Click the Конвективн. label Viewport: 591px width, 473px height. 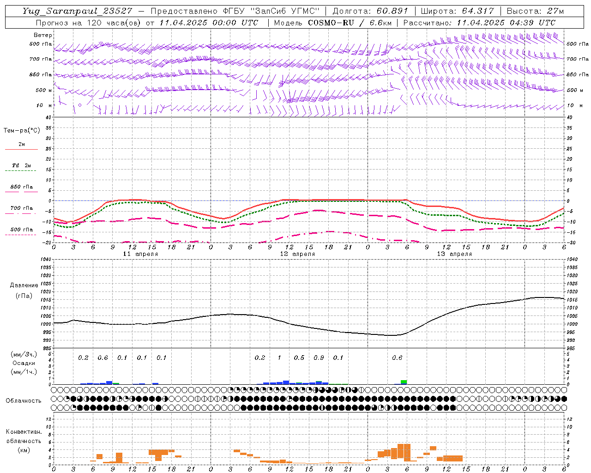click(x=24, y=432)
